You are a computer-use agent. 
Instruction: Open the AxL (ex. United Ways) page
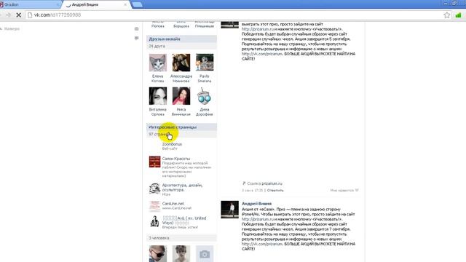point(184,221)
